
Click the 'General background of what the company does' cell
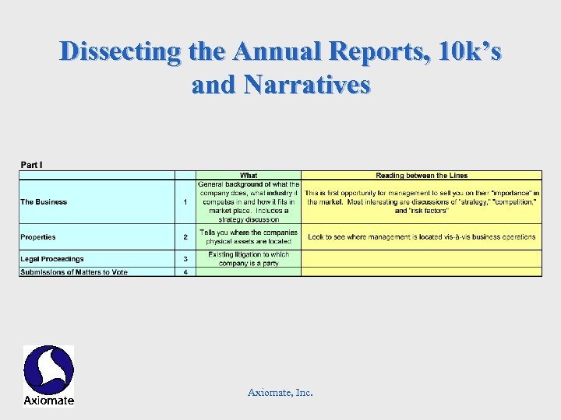[x=249, y=201]
